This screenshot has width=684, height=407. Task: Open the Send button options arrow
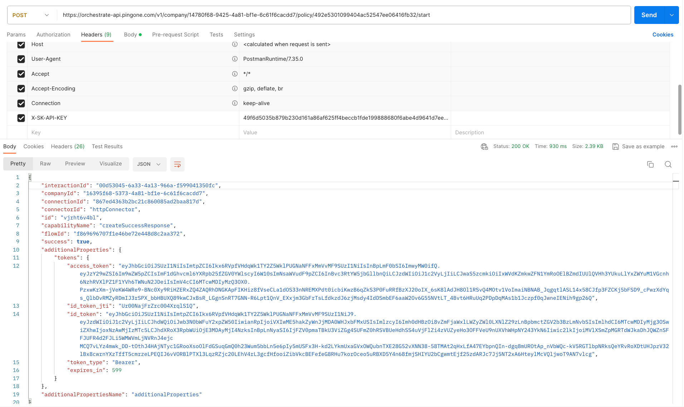tap(671, 15)
